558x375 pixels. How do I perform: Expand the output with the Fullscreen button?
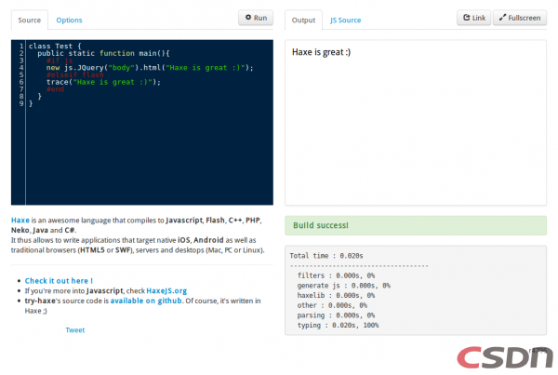[x=520, y=18]
